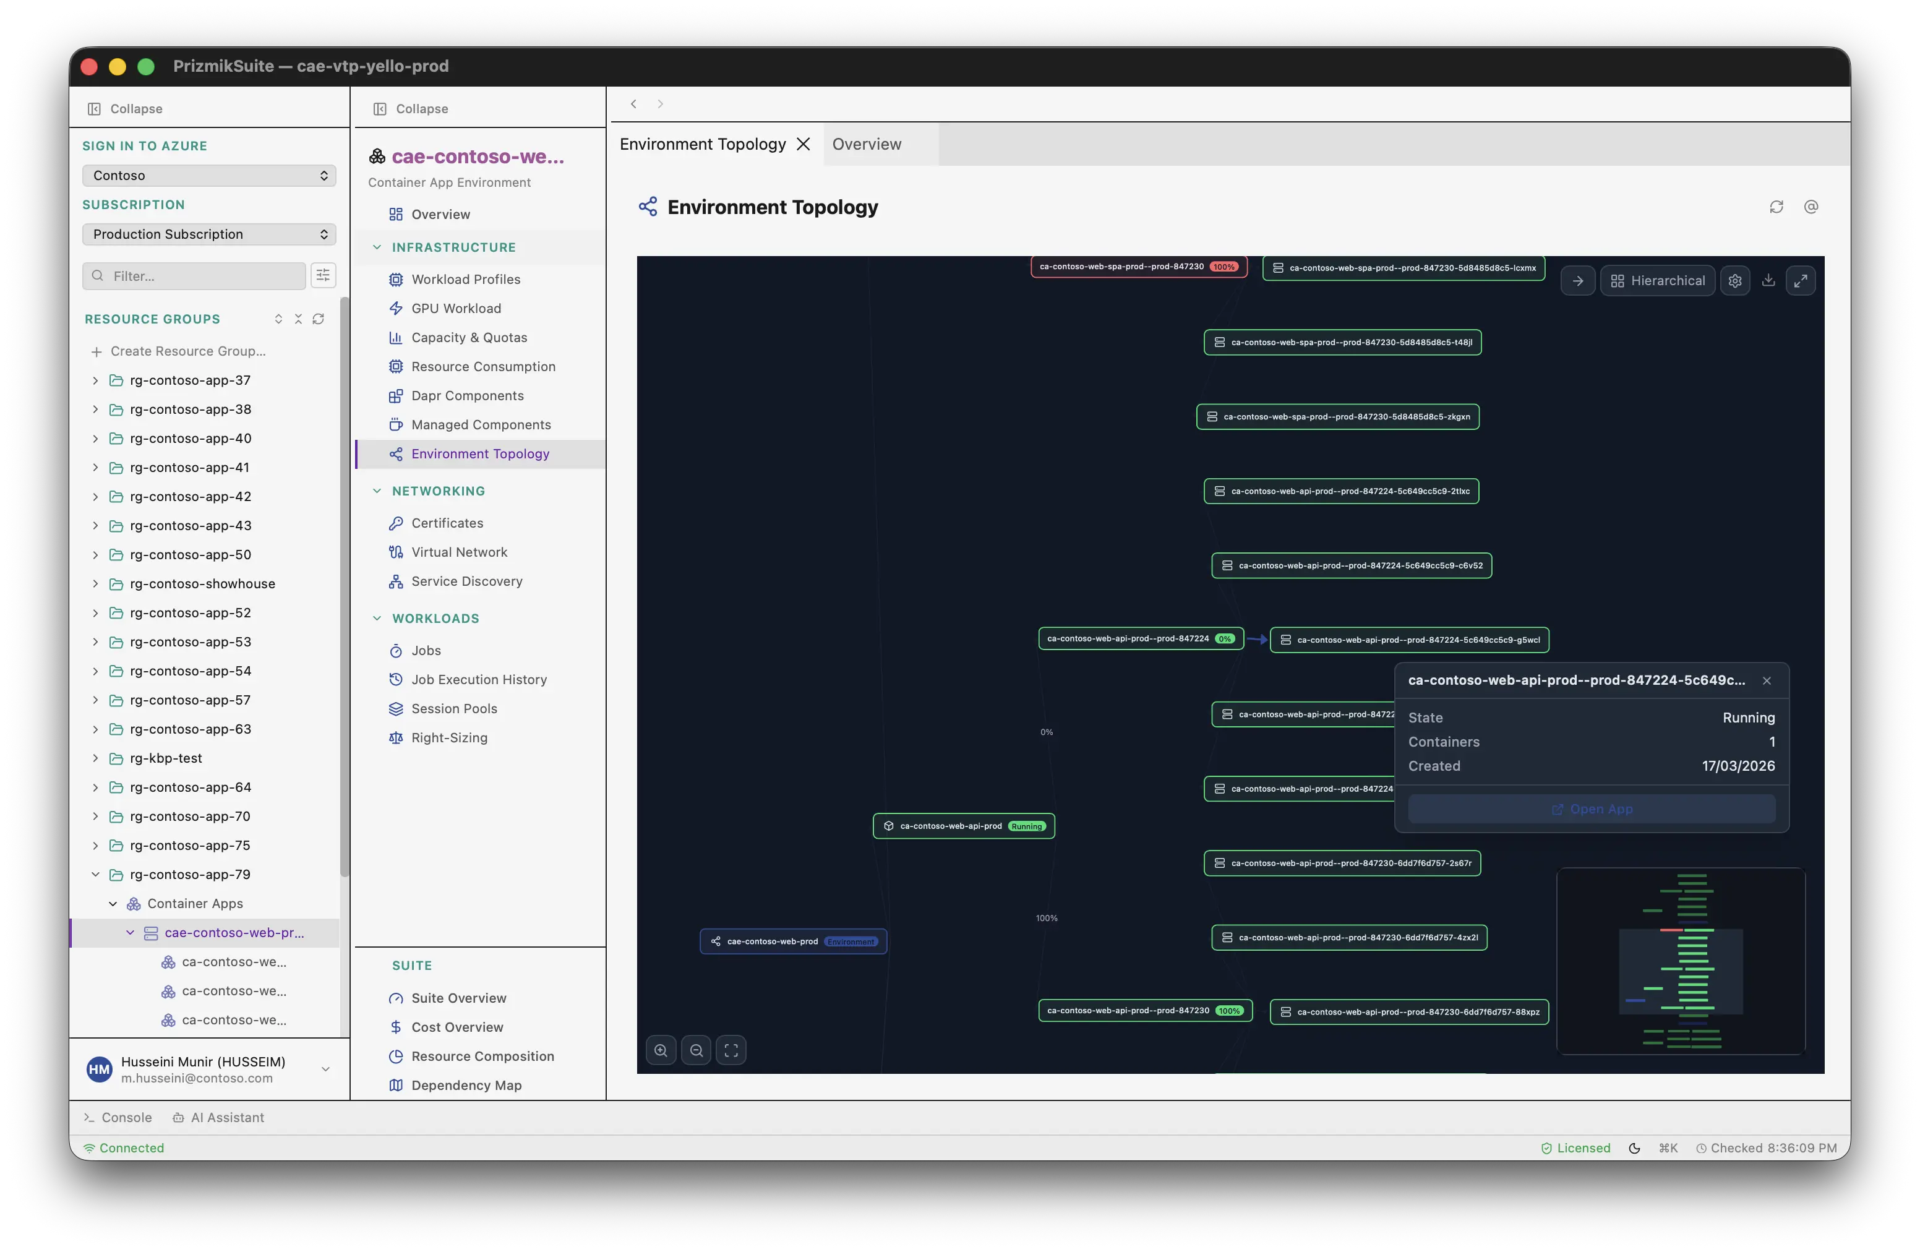Select the Environment Topology tab
Viewport: 1920px width, 1252px height.
[x=702, y=144]
